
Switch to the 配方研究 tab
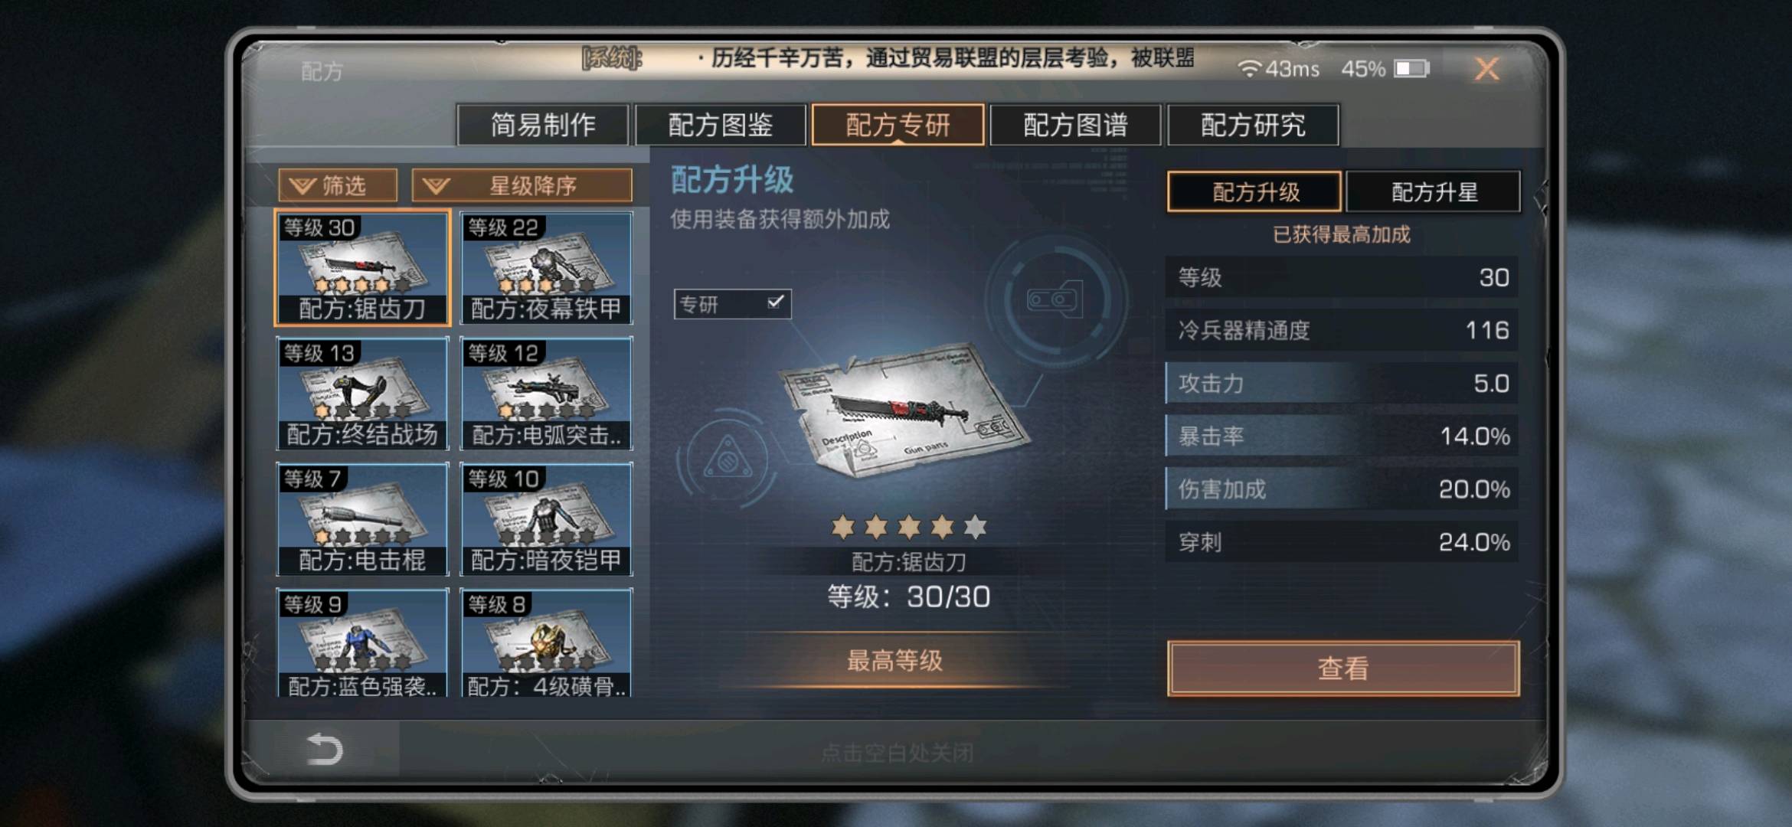tap(1253, 125)
